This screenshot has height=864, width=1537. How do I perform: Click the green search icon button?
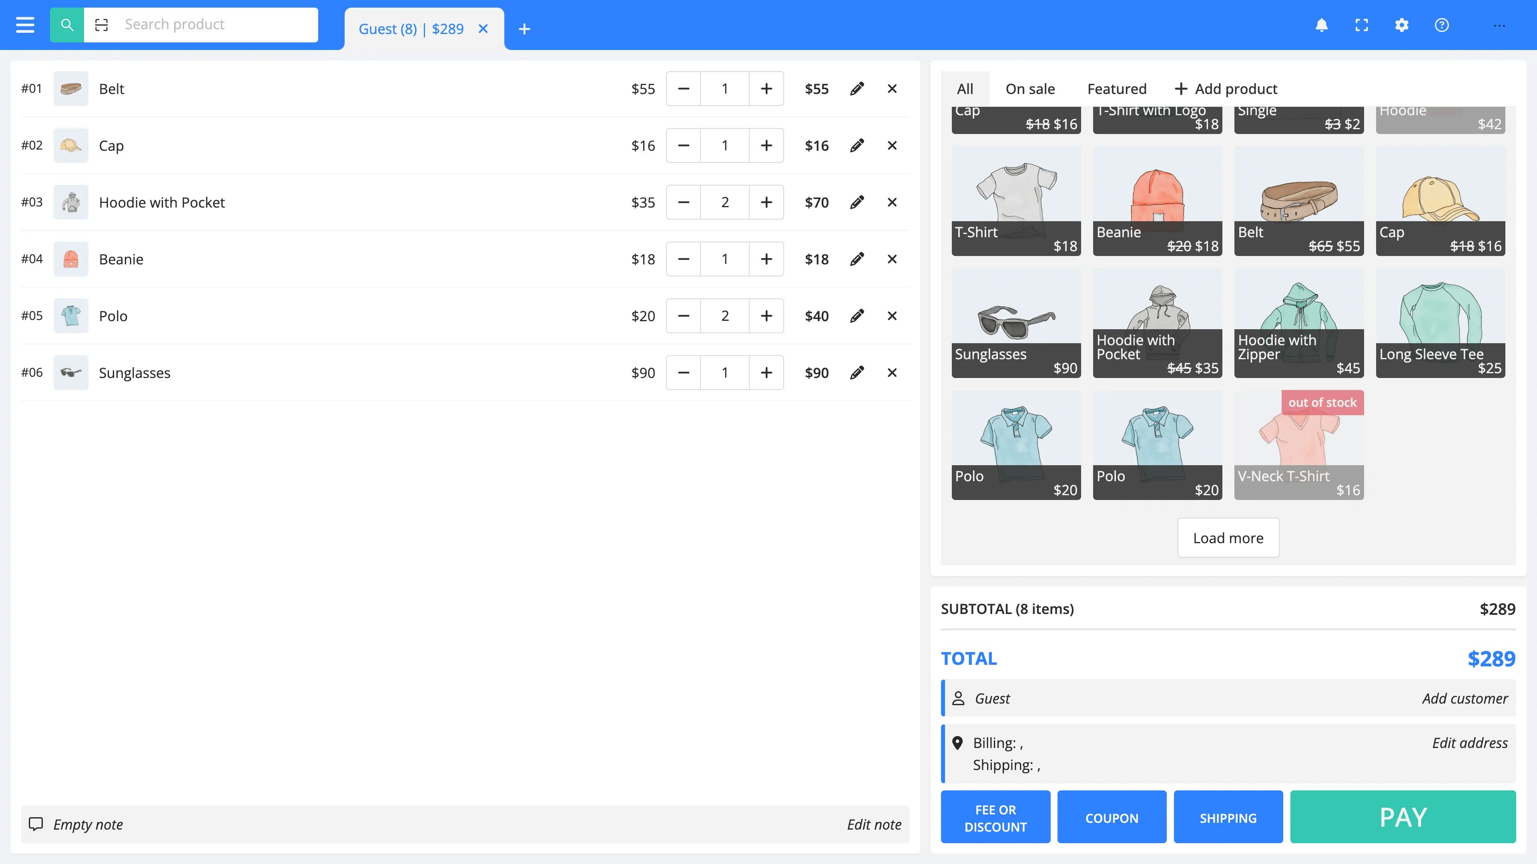point(67,25)
